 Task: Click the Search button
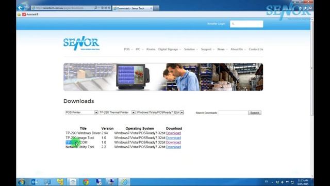click(255, 113)
